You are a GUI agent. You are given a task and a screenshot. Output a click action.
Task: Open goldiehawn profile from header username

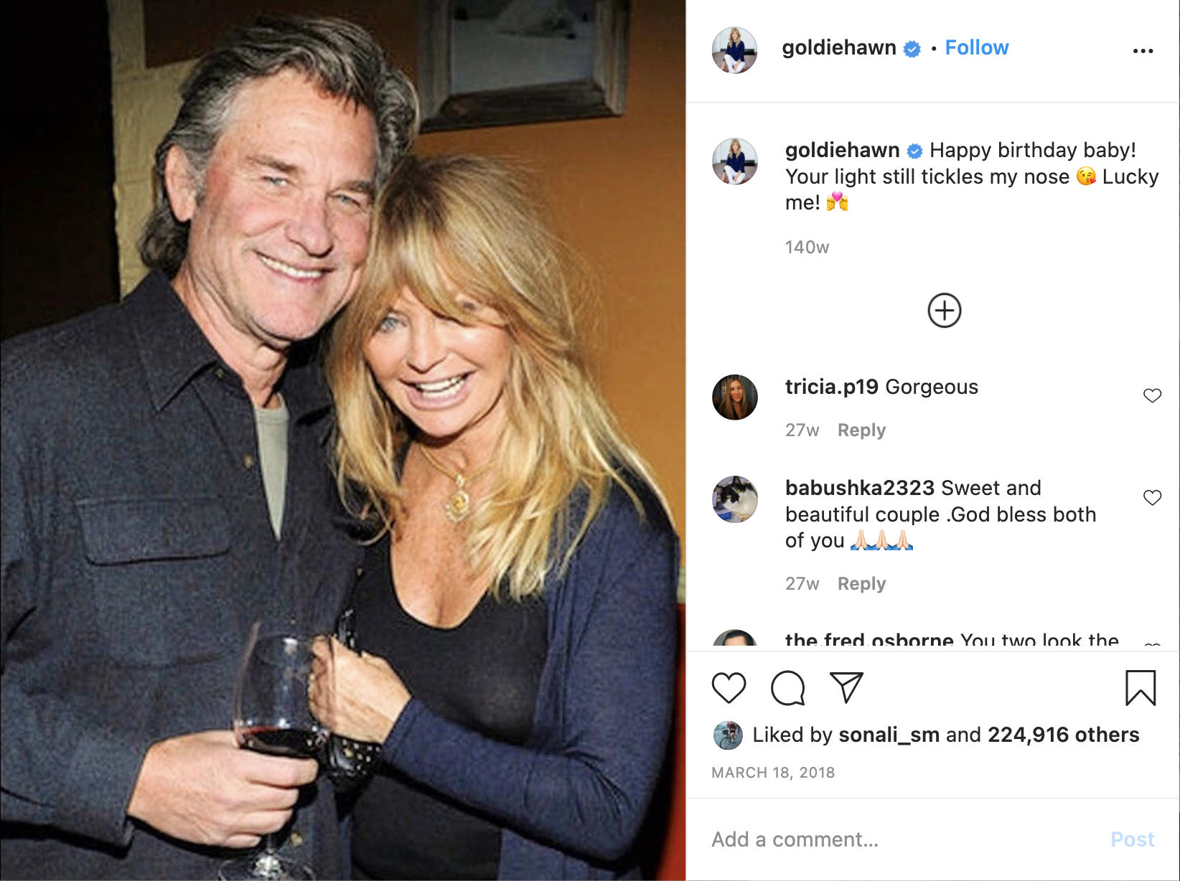coord(838,47)
